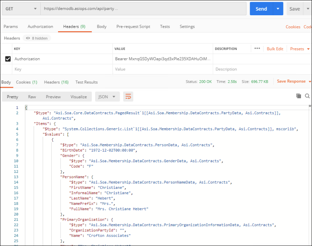Viewport: 312px width, 246px height.
Task: Open the Settings tab
Action: tap(187, 27)
